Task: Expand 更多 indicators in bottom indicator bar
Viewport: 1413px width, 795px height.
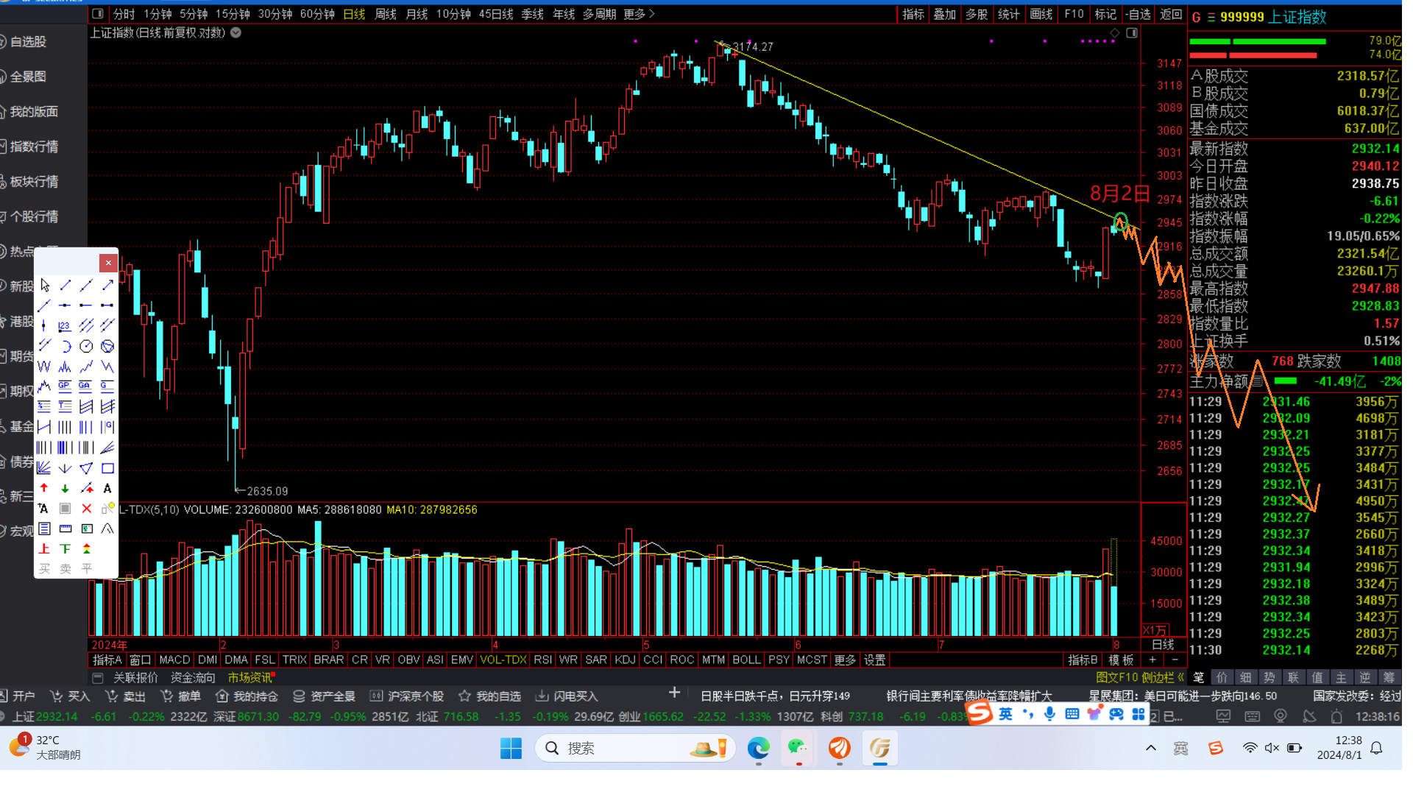Action: click(845, 660)
